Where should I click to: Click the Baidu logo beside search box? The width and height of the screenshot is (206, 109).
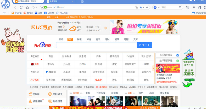43,45
